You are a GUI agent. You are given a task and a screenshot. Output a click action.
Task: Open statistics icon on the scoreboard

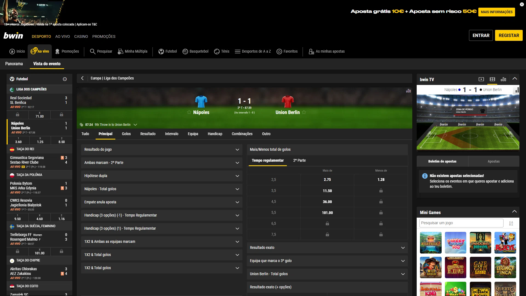click(x=408, y=91)
